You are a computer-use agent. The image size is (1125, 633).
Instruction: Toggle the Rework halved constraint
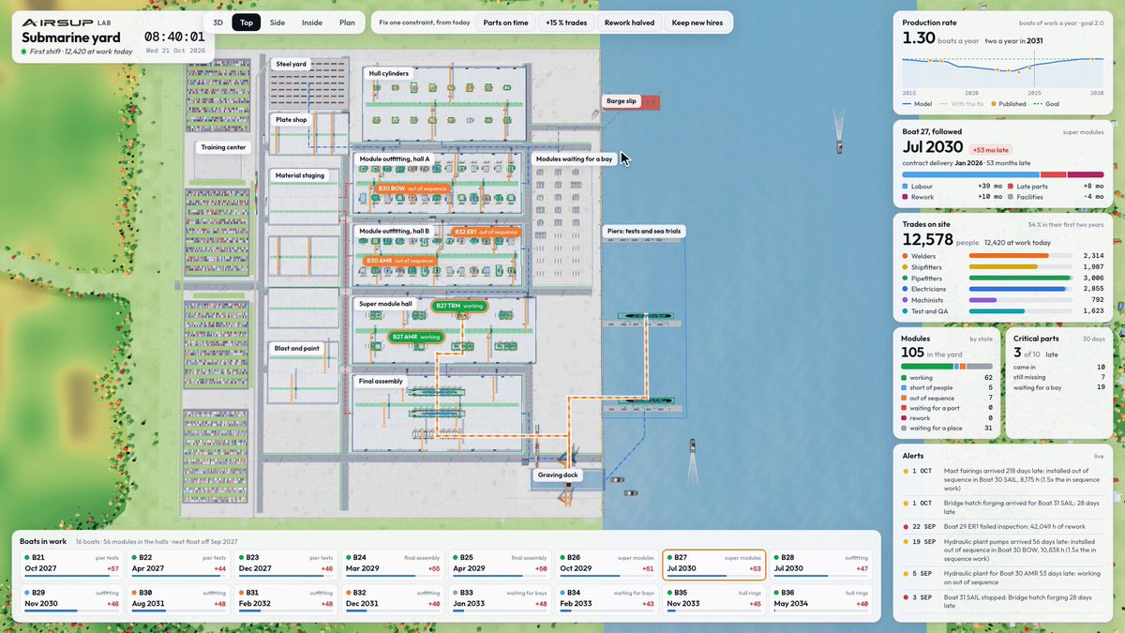(630, 23)
